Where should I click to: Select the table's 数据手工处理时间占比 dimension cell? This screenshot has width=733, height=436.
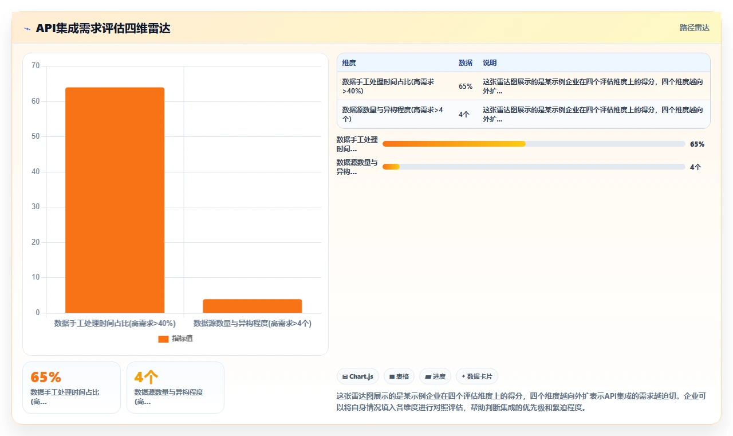(x=396, y=86)
